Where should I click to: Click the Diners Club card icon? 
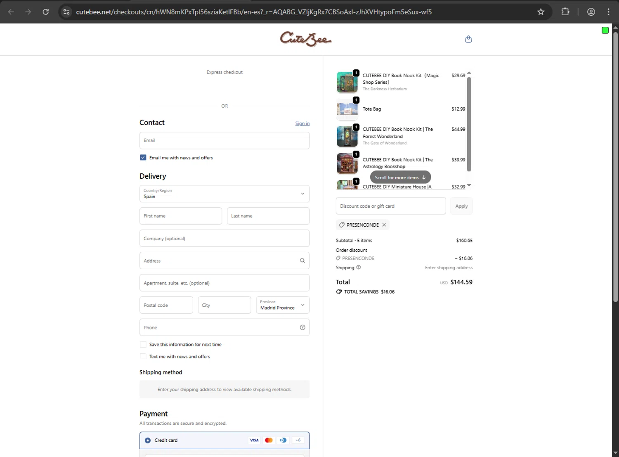[283, 440]
